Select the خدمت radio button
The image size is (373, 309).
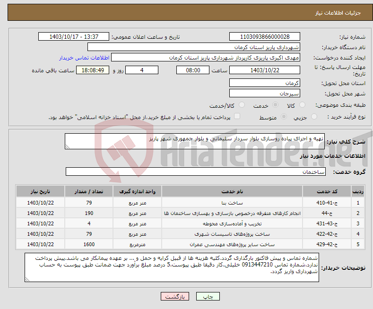(275, 105)
